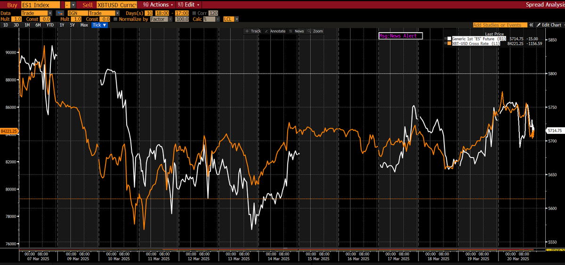The width and height of the screenshot is (565, 265).
Task: Select the 3D range tab
Action: tap(16, 25)
